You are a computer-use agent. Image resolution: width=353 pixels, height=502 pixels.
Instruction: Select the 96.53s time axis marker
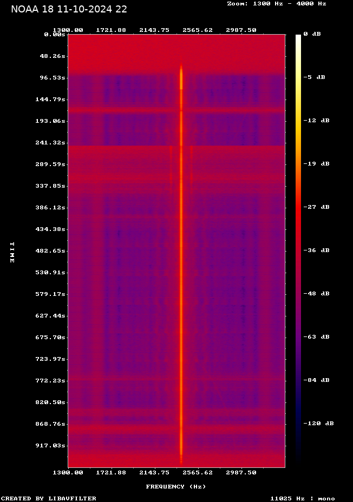pyautogui.click(x=53, y=78)
